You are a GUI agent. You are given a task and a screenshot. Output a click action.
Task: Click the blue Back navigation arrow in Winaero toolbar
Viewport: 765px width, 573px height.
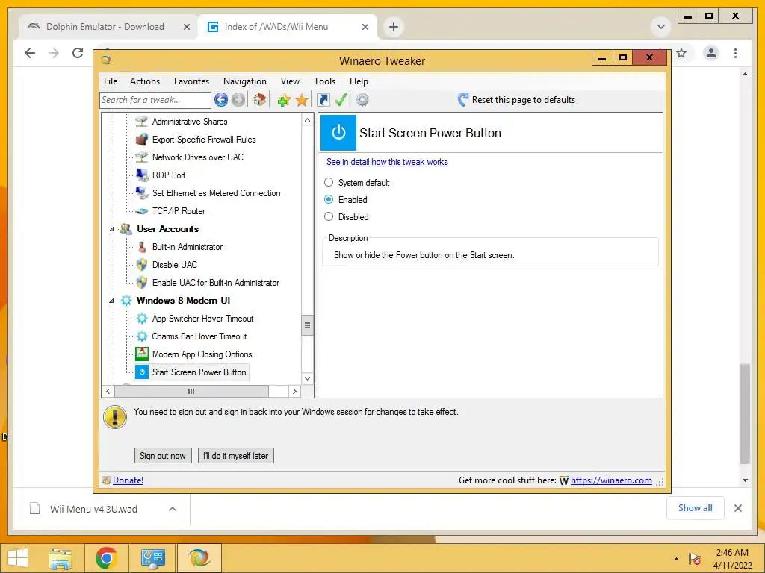tap(221, 100)
